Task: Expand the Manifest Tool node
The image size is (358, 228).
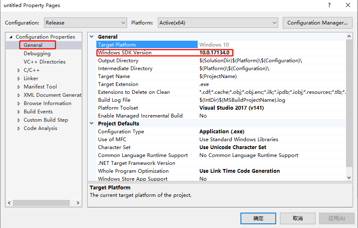Action: (x=19, y=87)
